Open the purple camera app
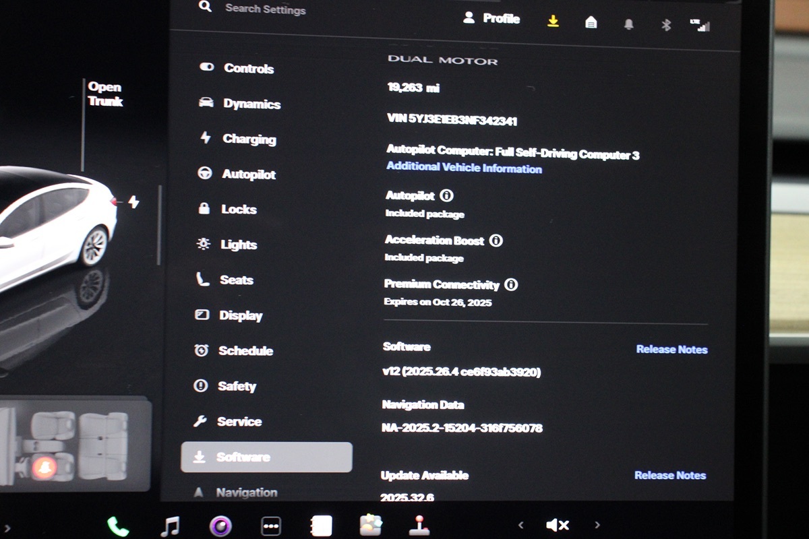 click(220, 526)
